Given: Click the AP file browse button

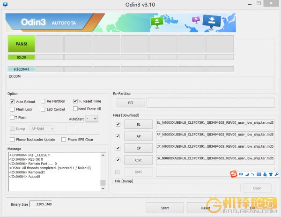Looking at the screenshot, I should [139, 136].
